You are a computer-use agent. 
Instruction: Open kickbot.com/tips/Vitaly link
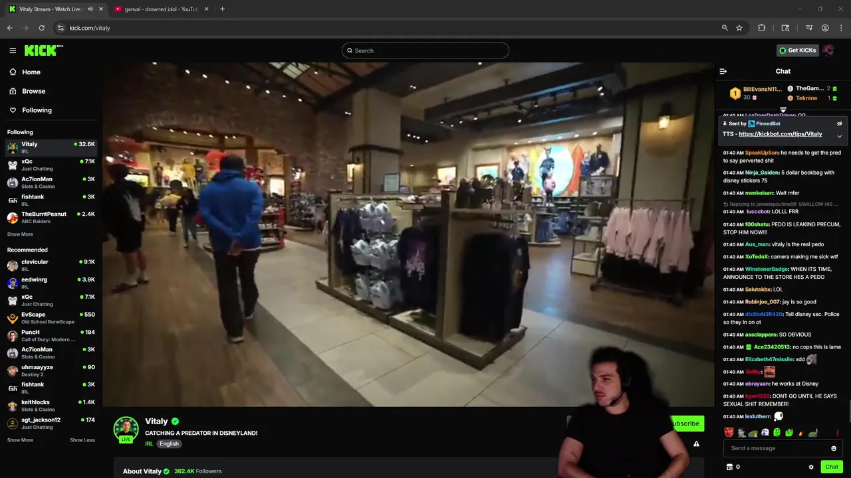click(x=780, y=134)
